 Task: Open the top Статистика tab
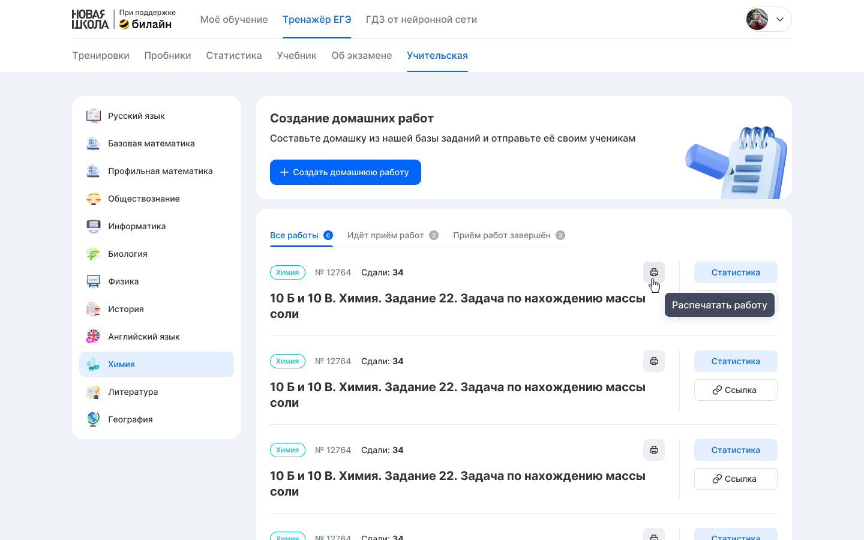(x=234, y=55)
